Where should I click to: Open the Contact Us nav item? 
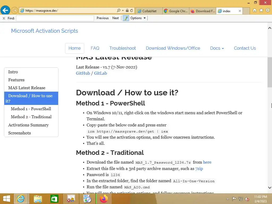coord(245,48)
